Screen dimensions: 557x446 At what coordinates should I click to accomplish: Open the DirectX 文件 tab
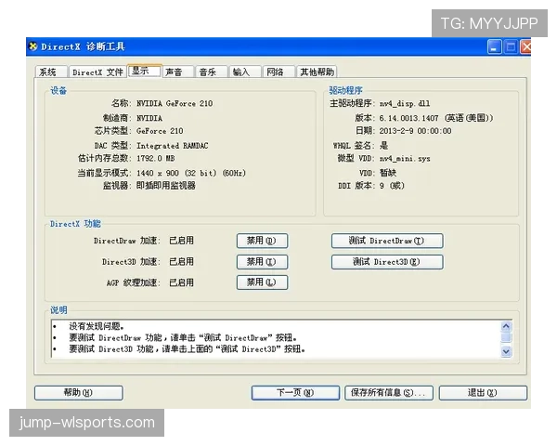point(97,72)
